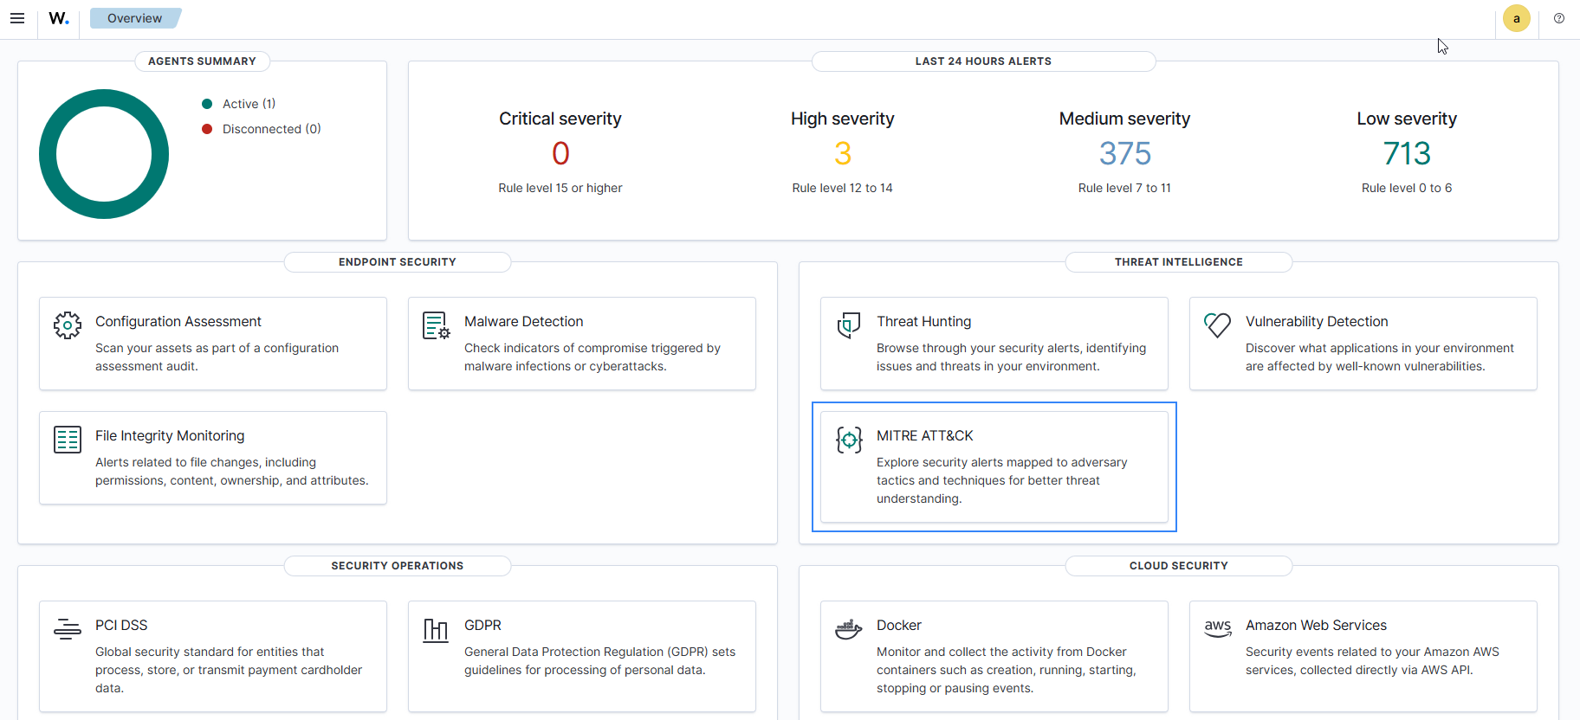Click the AWS logo icon

click(1217, 628)
